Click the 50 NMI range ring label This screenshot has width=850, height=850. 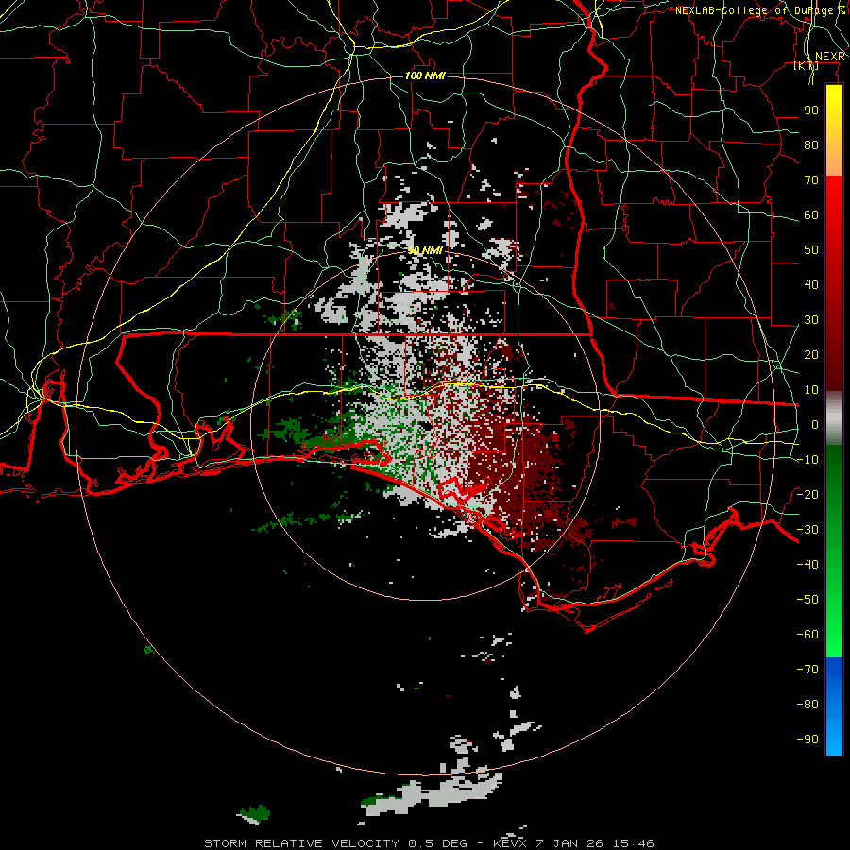(x=426, y=250)
